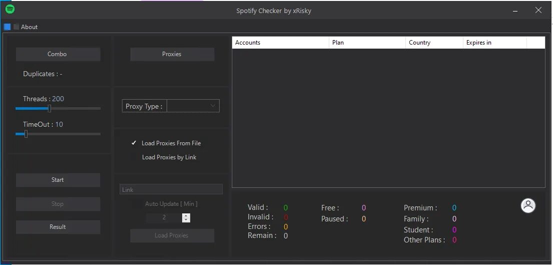553x265 pixels.
Task: Click the Combo button
Action: (58, 54)
